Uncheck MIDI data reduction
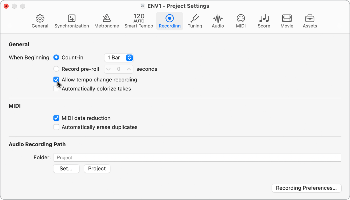Viewport: 350px width, 200px height. 56,118
